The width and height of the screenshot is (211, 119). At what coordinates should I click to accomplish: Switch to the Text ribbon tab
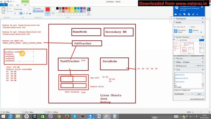tap(25, 5)
